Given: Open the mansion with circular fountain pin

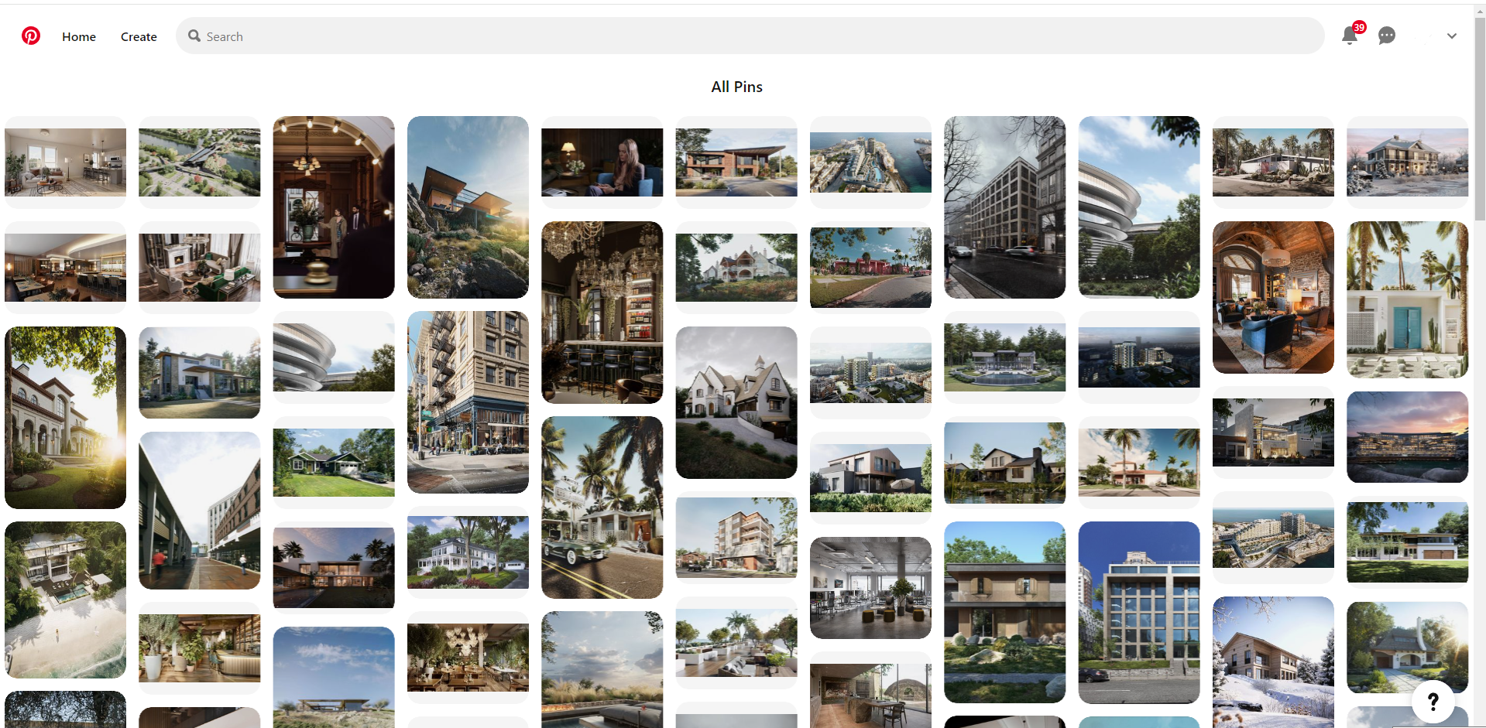Looking at the screenshot, I should [1004, 357].
